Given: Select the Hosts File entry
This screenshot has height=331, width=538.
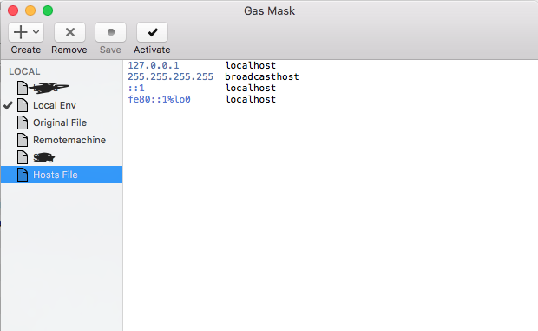Looking at the screenshot, I should pos(62,175).
